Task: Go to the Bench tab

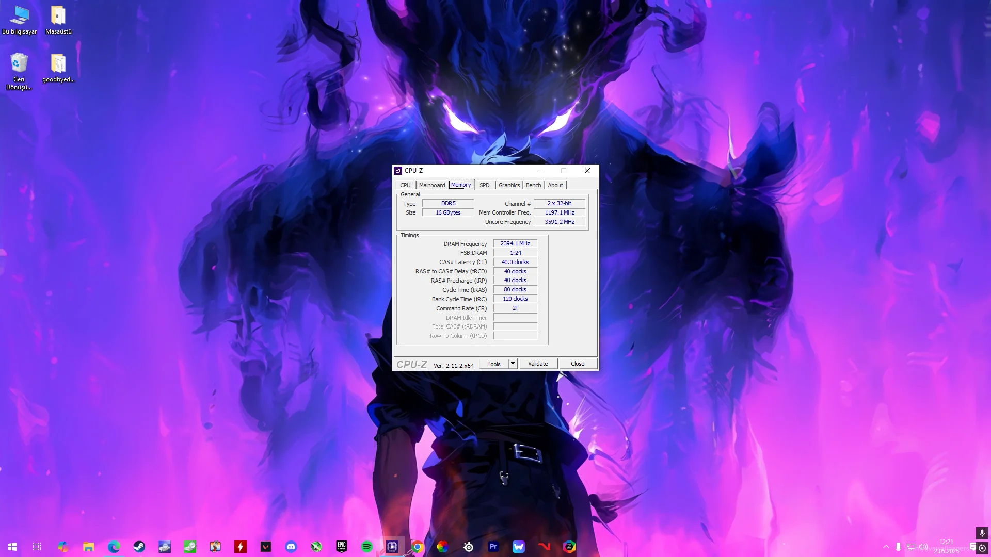Action: pos(533,185)
